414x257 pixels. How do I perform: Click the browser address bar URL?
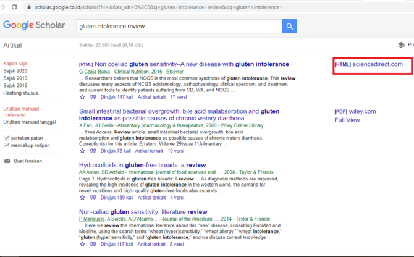pyautogui.click(x=158, y=7)
